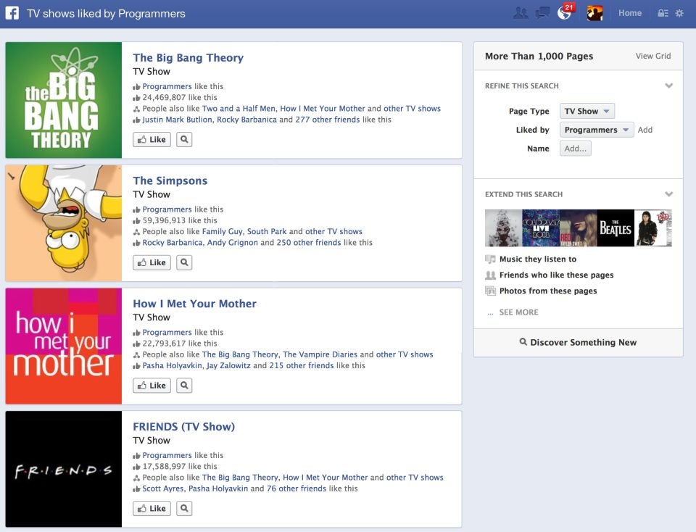Open other TV shows link under FRIENDS

415,477
